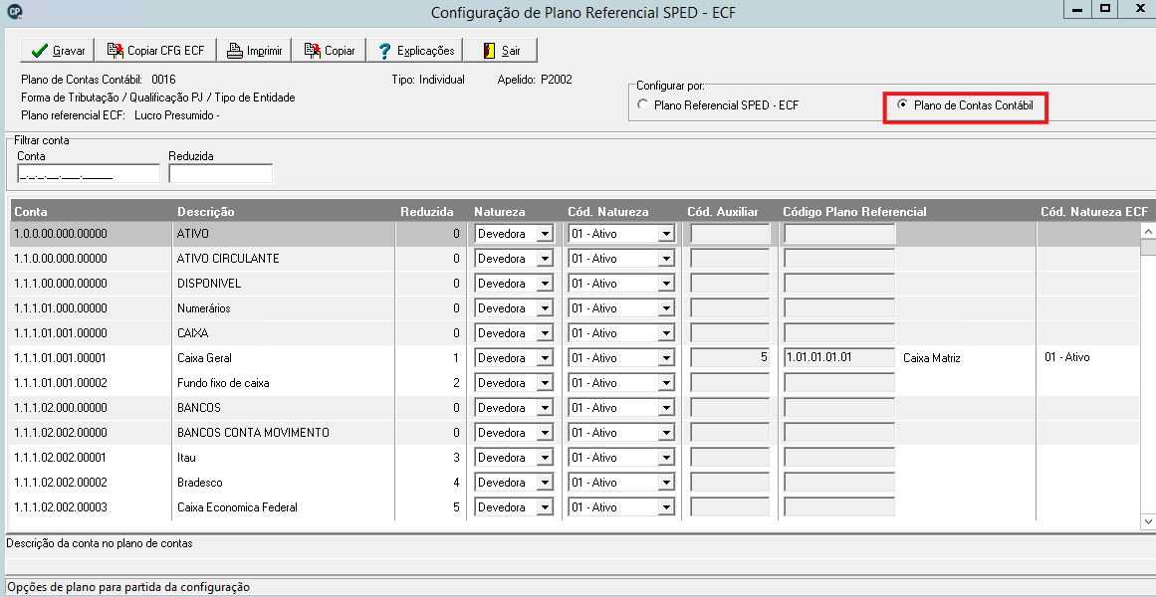Click the Caixa Economica Federal description
Viewport: 1156px width, 597px height.
click(x=237, y=507)
